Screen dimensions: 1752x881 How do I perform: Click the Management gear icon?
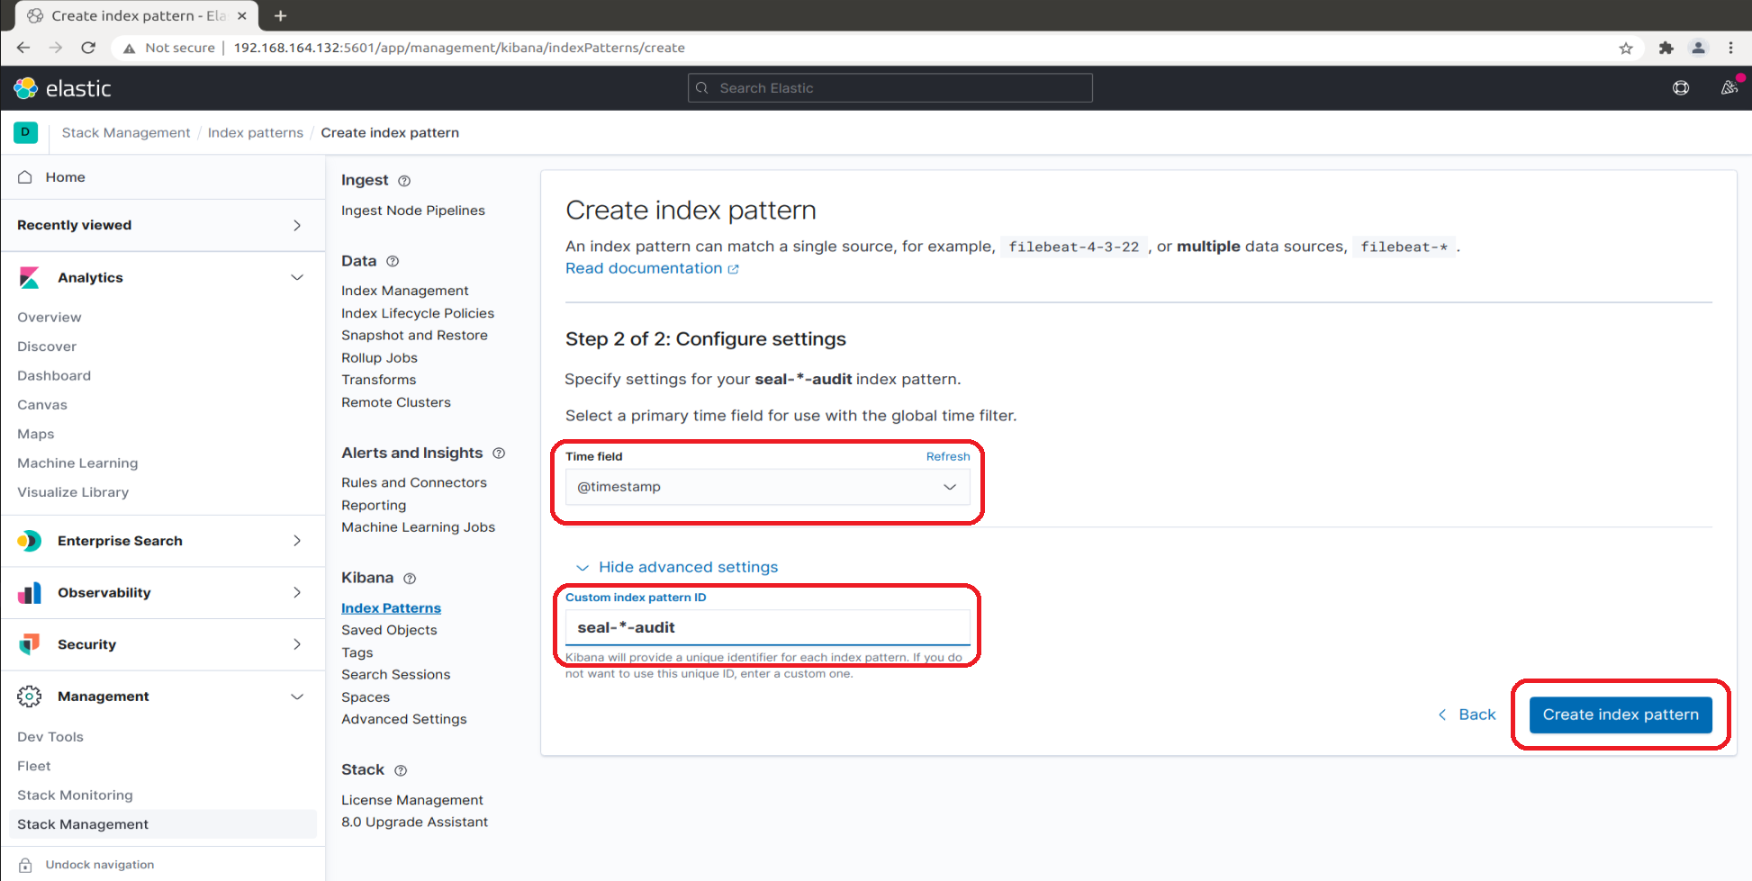tap(30, 696)
